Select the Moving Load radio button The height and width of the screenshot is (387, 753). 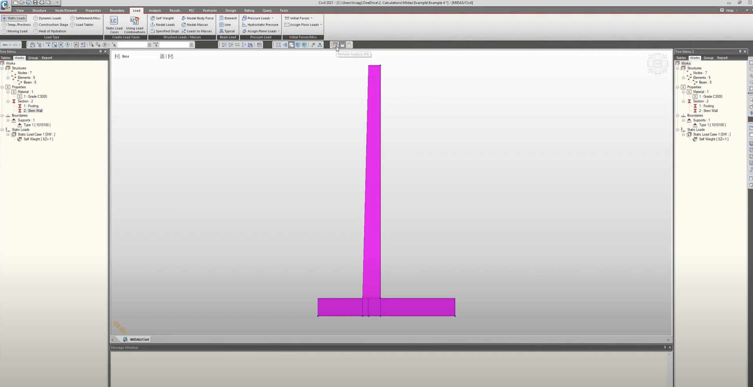tap(15, 31)
